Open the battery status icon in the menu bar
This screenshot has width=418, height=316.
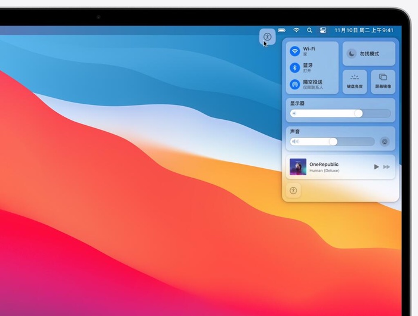coord(282,30)
